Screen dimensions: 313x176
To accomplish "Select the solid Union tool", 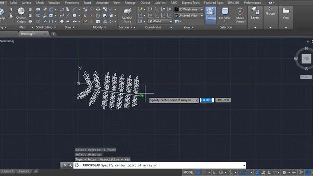I will [x=38, y=9].
